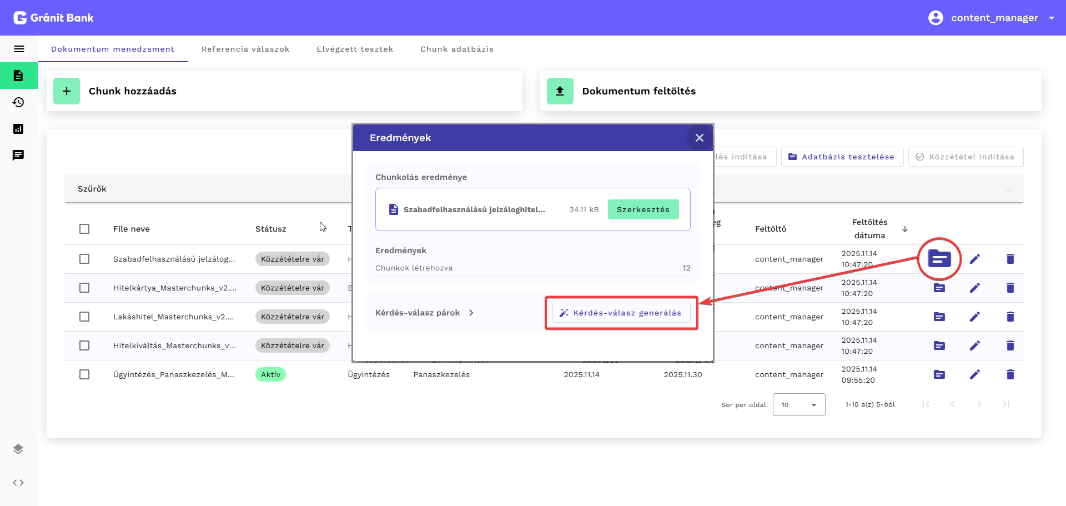Viewport: 1066px width, 506px height.
Task: Tick the Szabadfelhasználású jelzálog row checkbox
Action: [x=84, y=259]
